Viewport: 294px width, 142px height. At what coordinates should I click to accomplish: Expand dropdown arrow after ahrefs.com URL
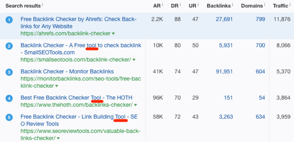[113, 34]
